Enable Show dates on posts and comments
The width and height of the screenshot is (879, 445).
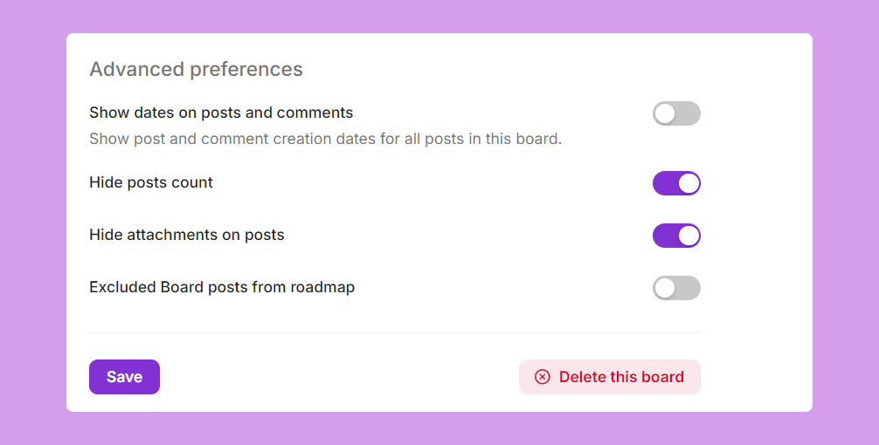tap(676, 113)
